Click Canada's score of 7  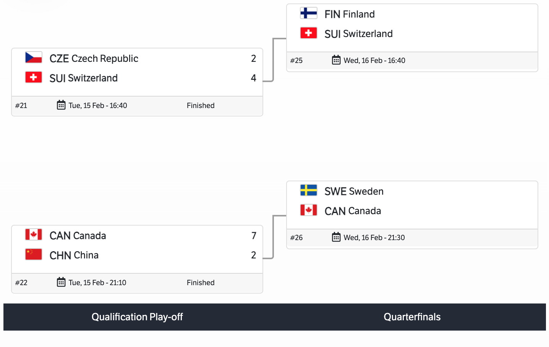pos(254,236)
